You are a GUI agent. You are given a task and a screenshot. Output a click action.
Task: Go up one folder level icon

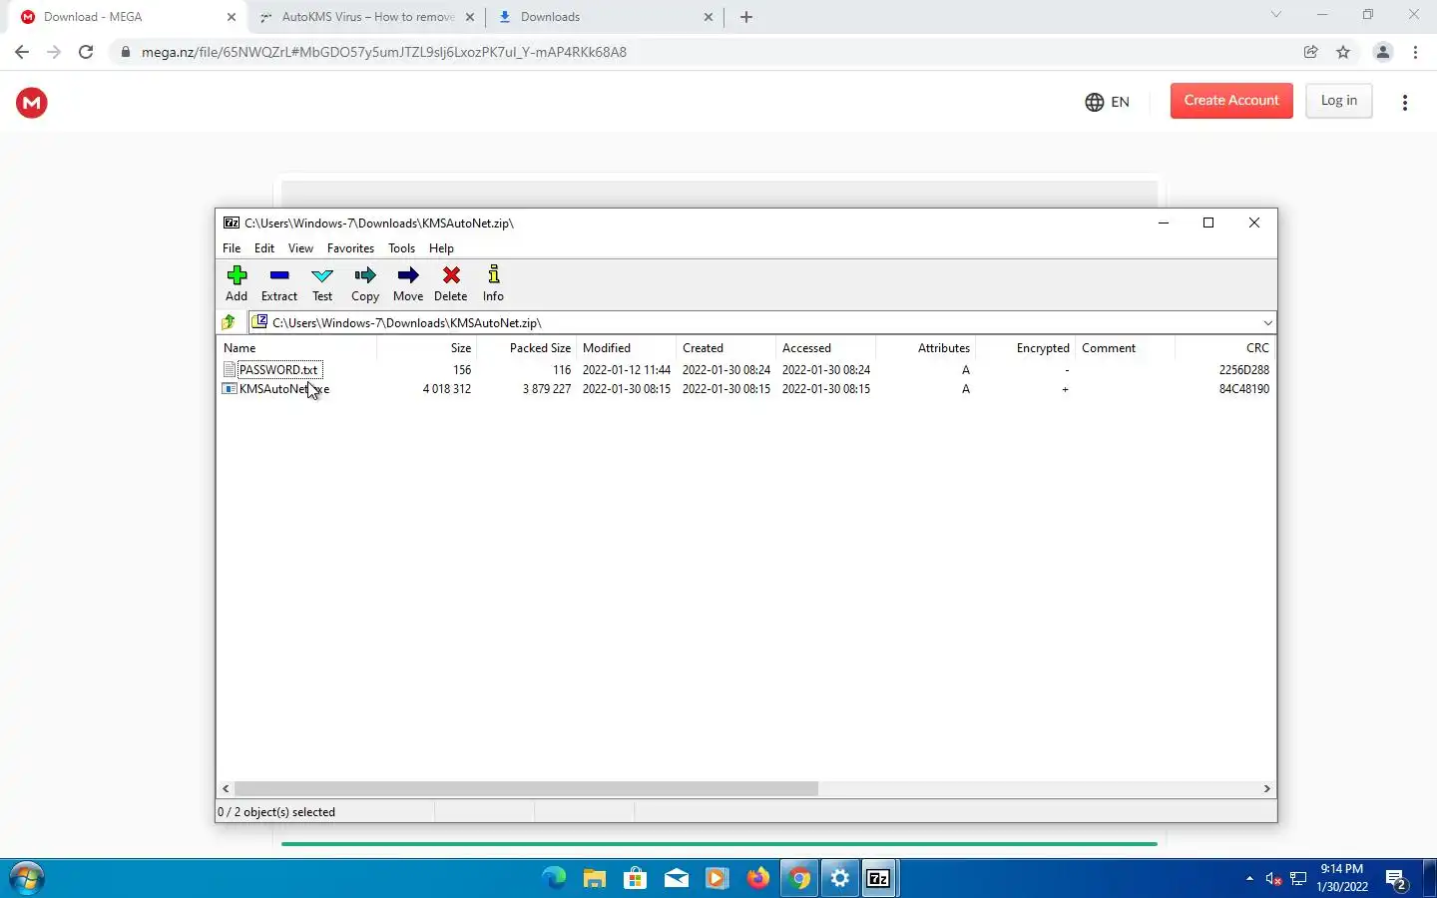229,322
